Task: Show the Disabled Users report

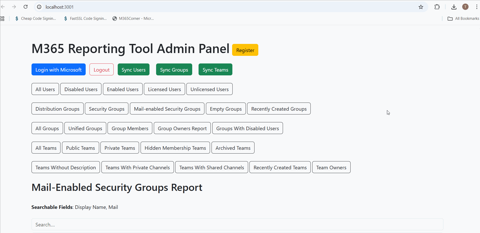Action: point(81,89)
